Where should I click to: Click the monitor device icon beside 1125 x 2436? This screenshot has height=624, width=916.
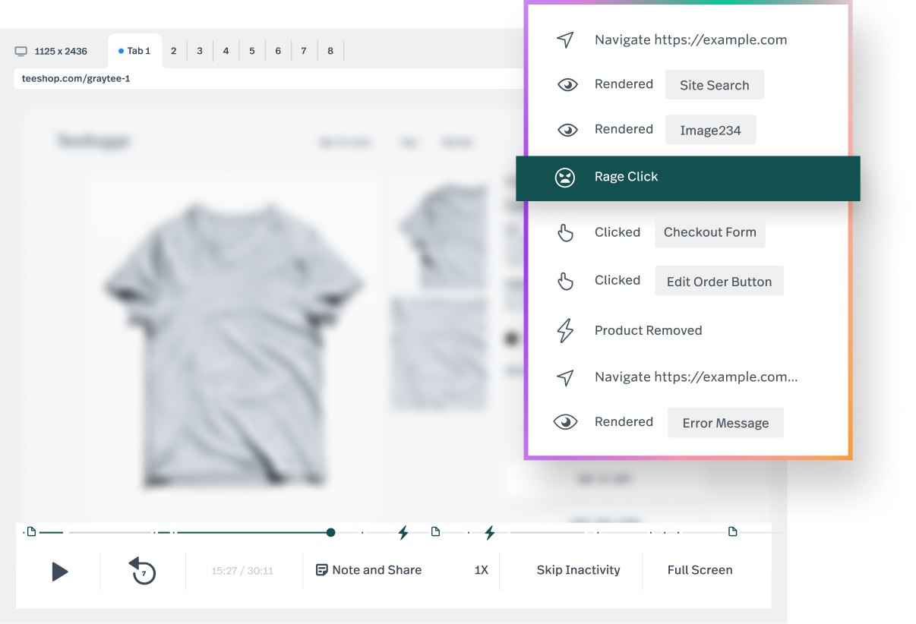click(21, 52)
